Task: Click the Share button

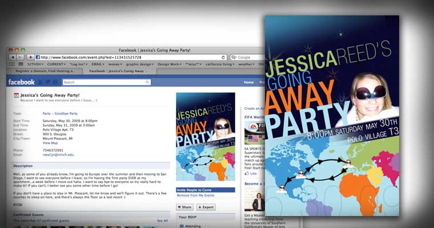Action: [184, 207]
